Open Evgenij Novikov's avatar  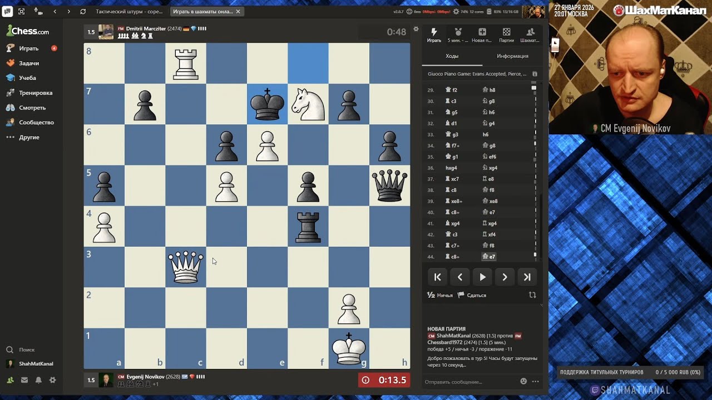pos(106,380)
